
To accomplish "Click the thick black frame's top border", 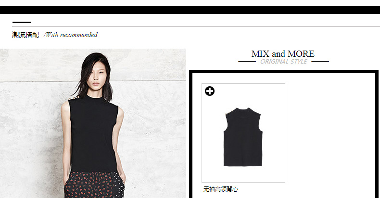I will pos(283,72).
